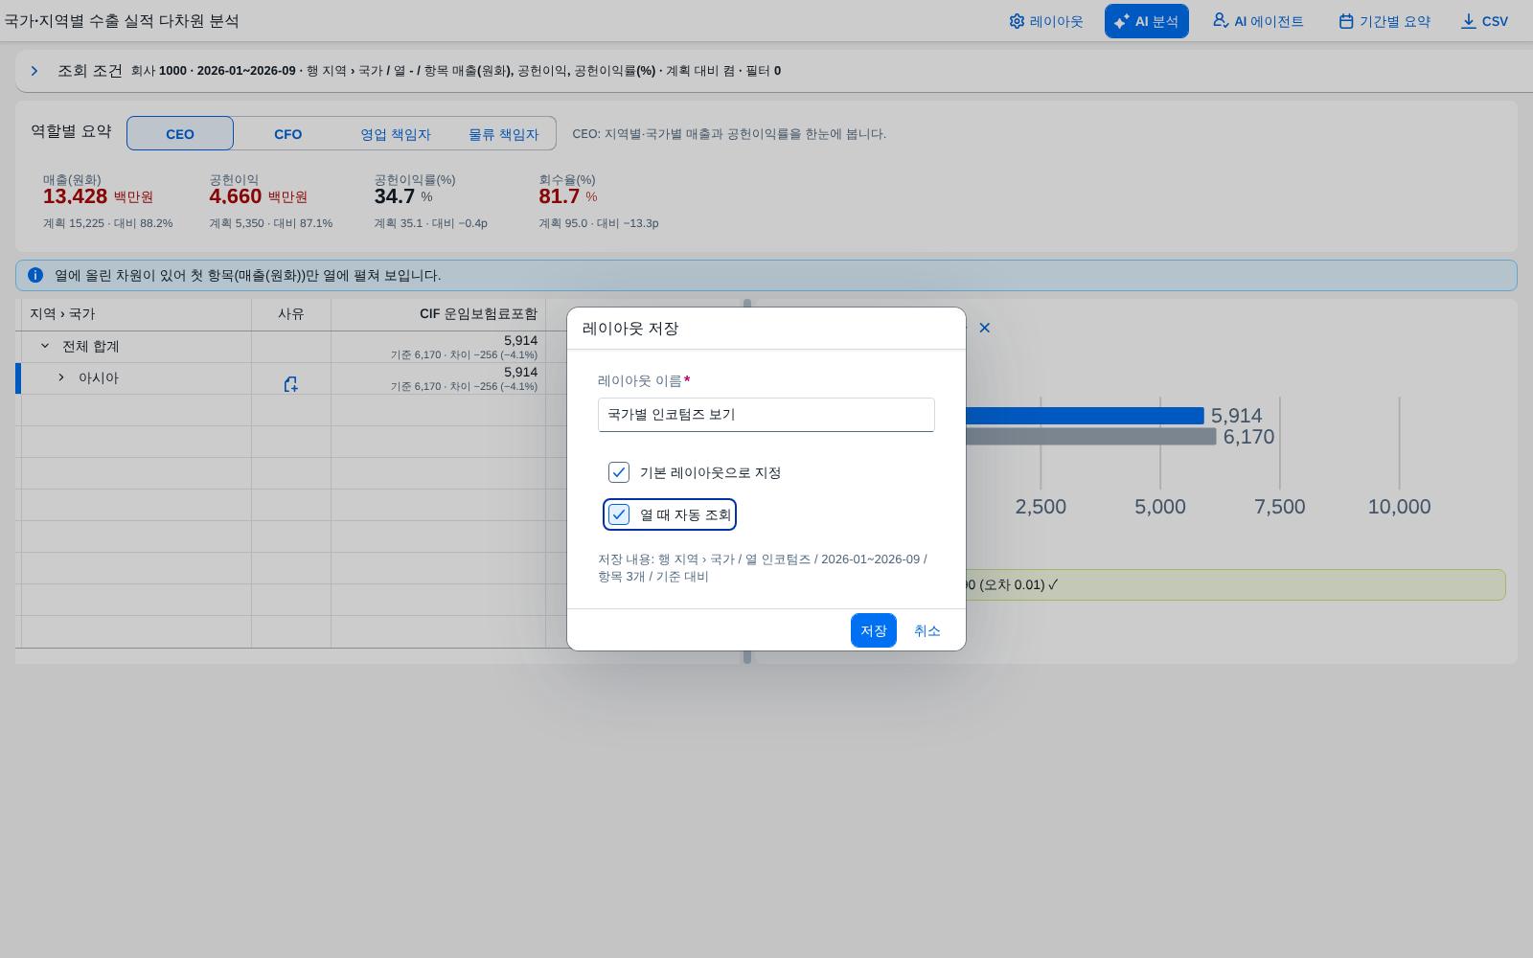Viewport: 1533px width, 958px height.
Task: Click the 저장 내용 summary text
Action: tap(763, 567)
